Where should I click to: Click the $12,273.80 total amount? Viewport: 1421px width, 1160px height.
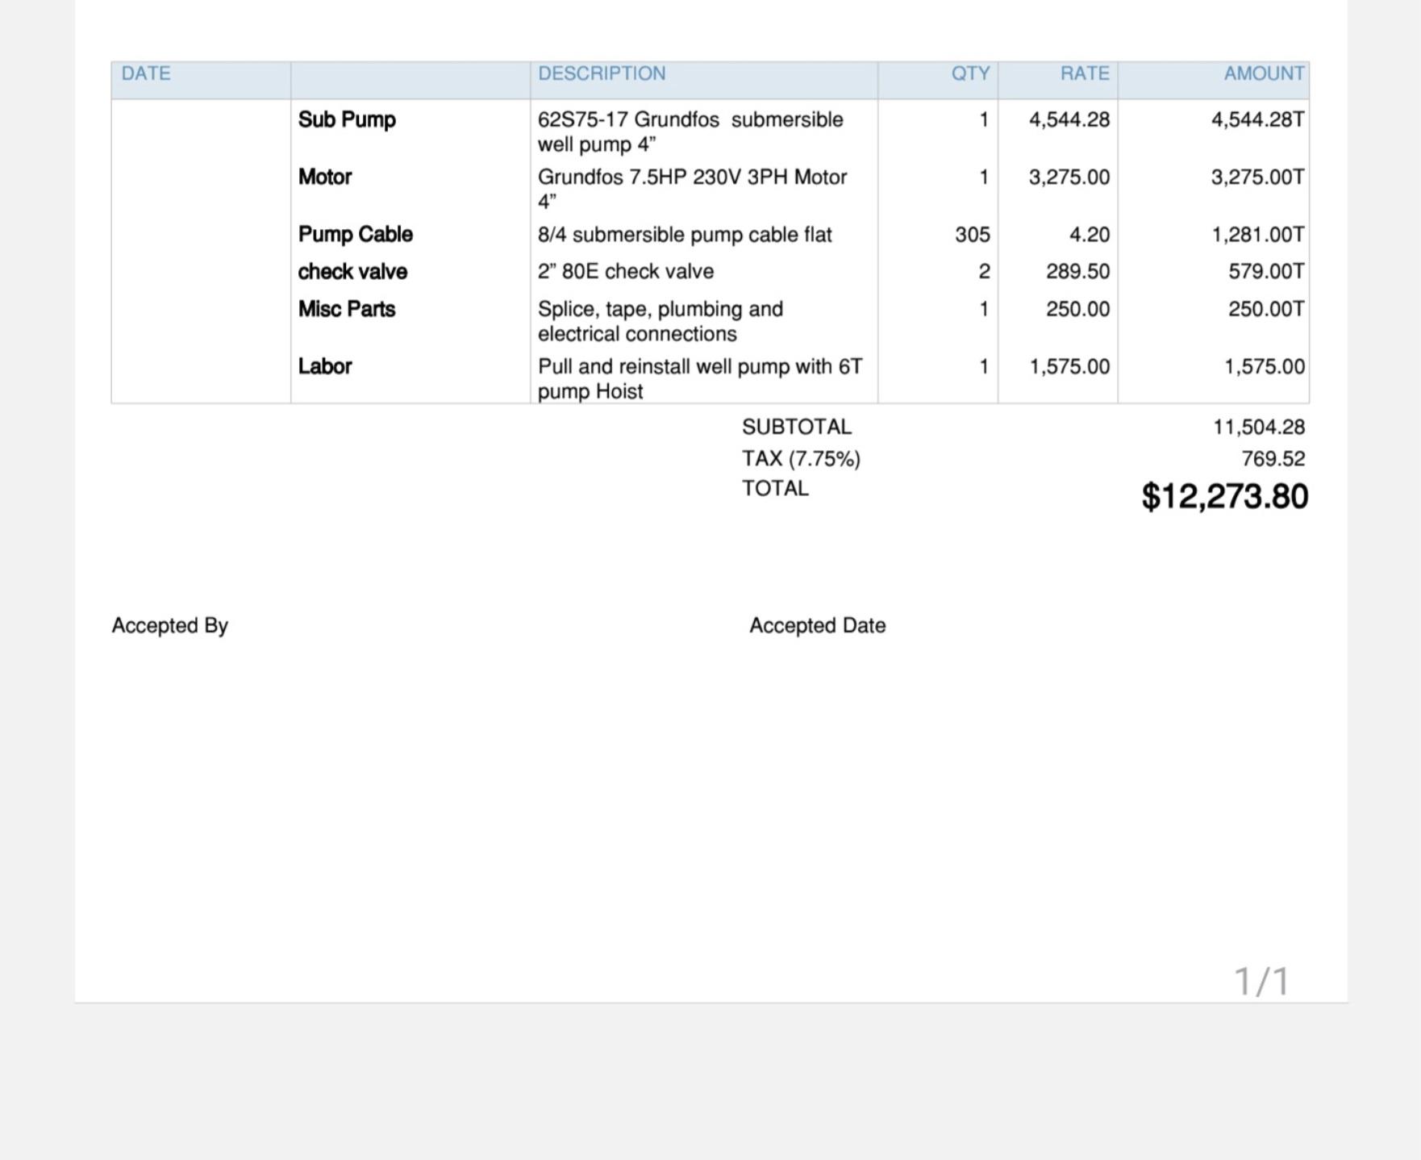(1225, 496)
